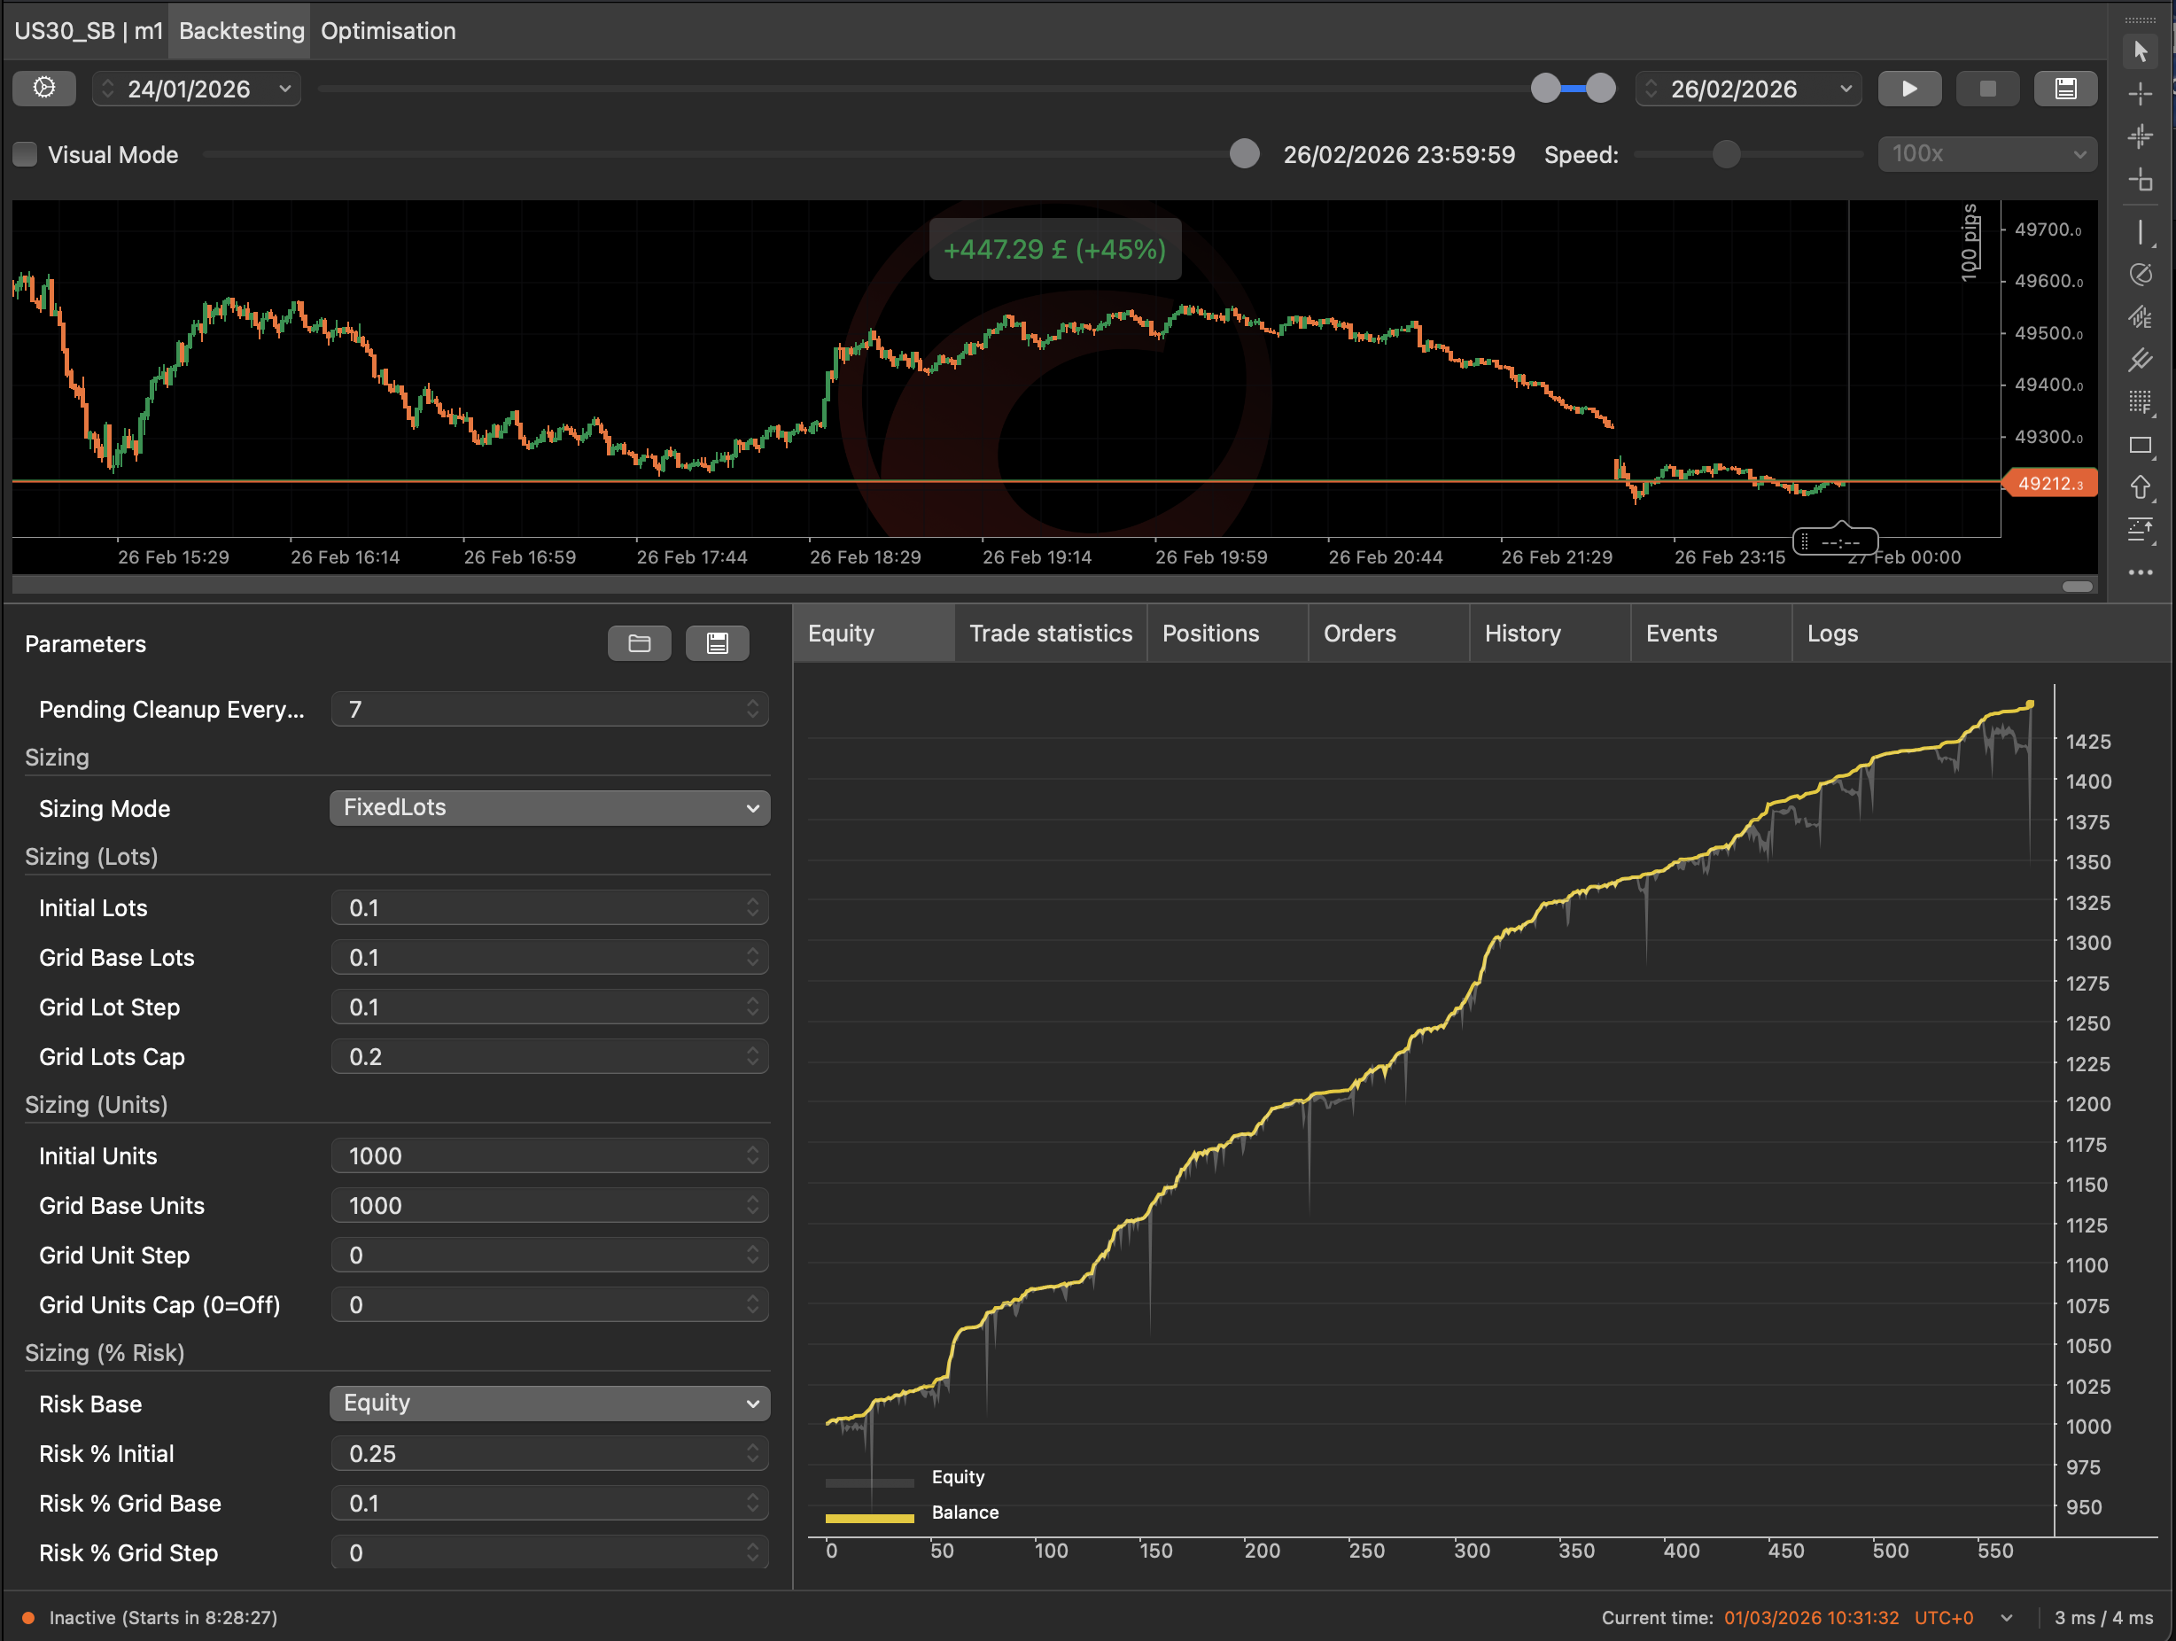Image resolution: width=2176 pixels, height=1641 pixels.
Task: Click the Speed slider handle
Action: click(1725, 154)
